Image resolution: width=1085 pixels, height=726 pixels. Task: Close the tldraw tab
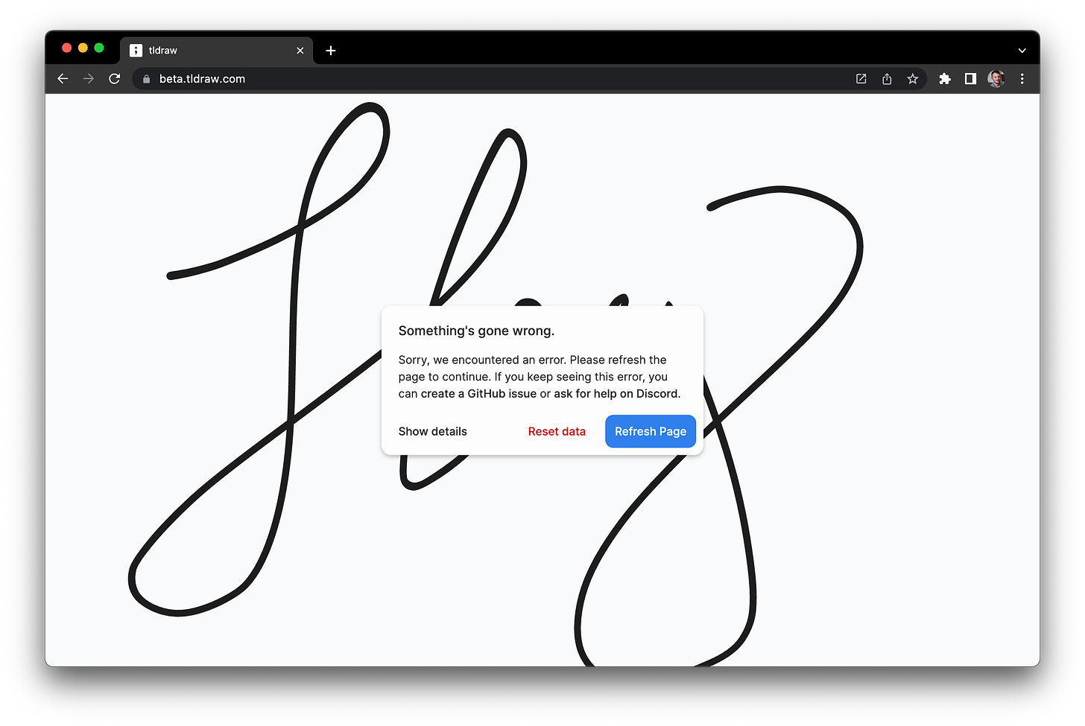point(300,51)
